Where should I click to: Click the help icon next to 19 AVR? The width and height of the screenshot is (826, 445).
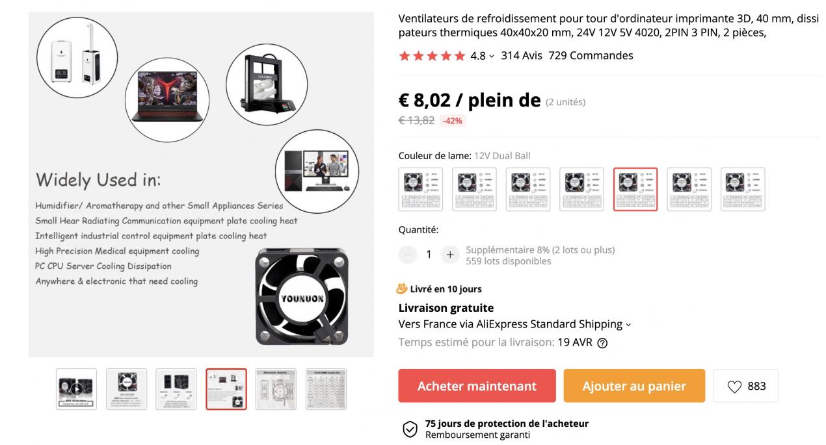602,343
